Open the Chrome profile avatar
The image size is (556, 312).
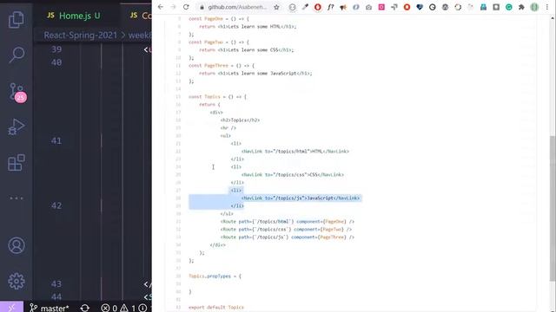click(x=534, y=7)
